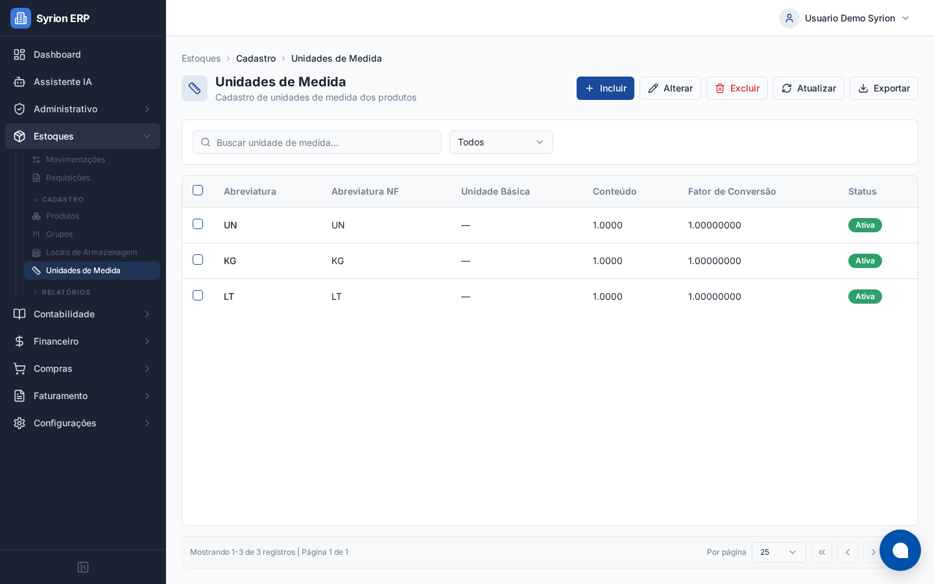Check the LT row checkbox
This screenshot has height=584, width=934.
[198, 295]
